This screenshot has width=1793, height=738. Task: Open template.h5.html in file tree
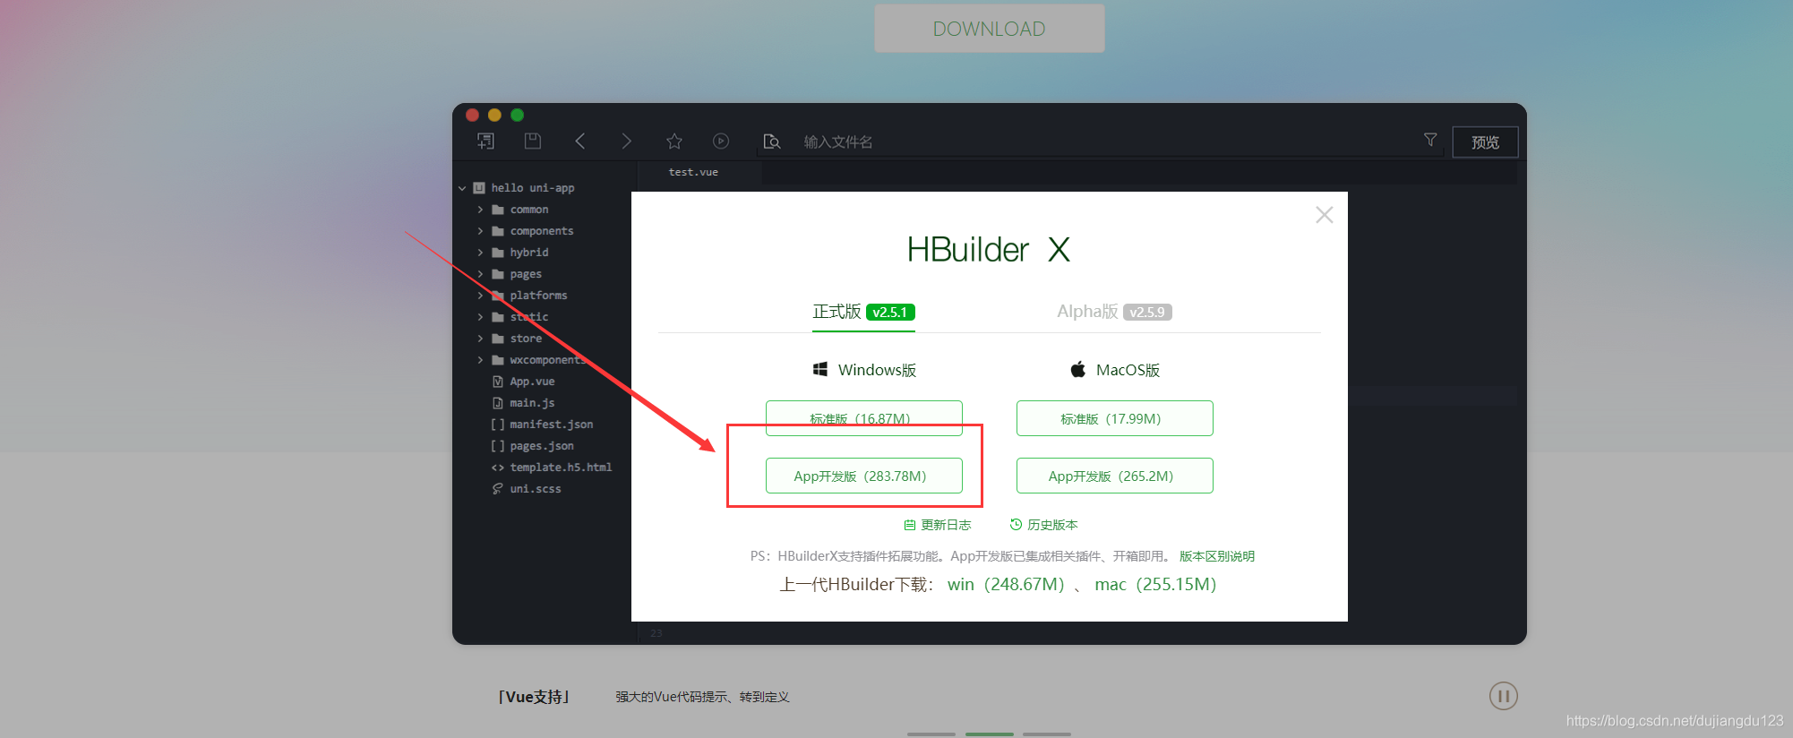click(561, 468)
